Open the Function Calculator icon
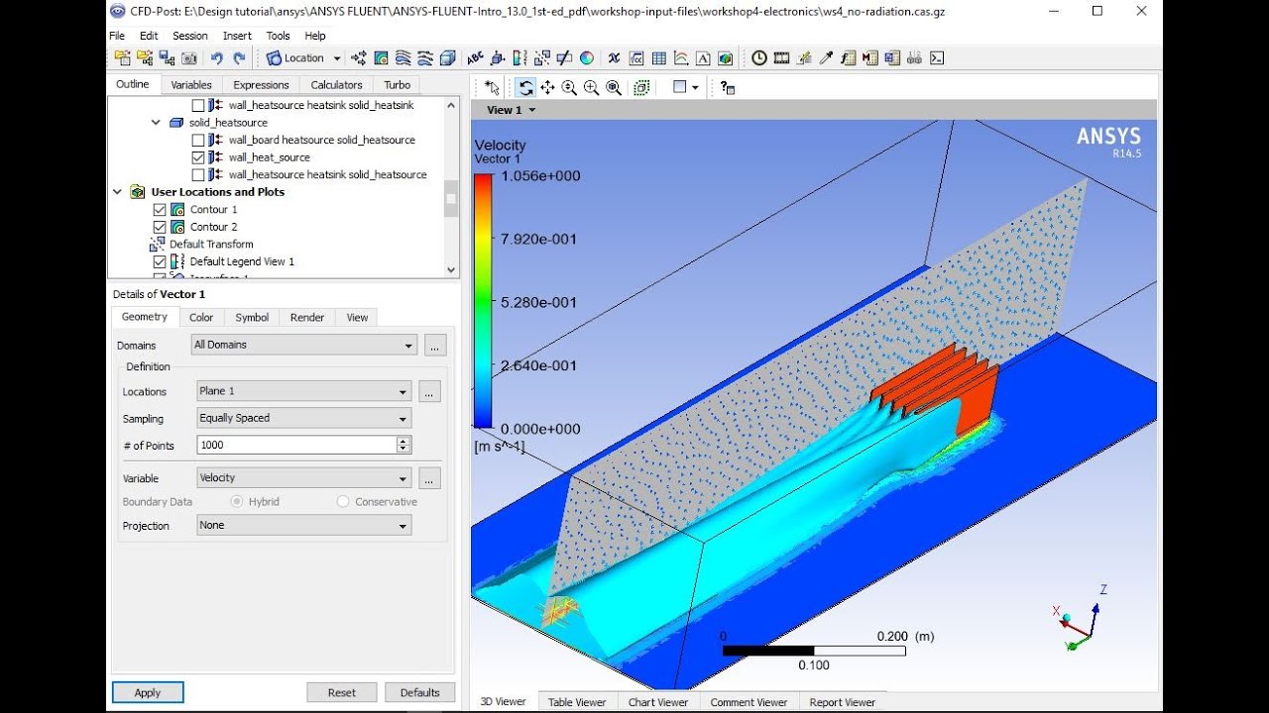The width and height of the screenshot is (1269, 713). pos(848,58)
